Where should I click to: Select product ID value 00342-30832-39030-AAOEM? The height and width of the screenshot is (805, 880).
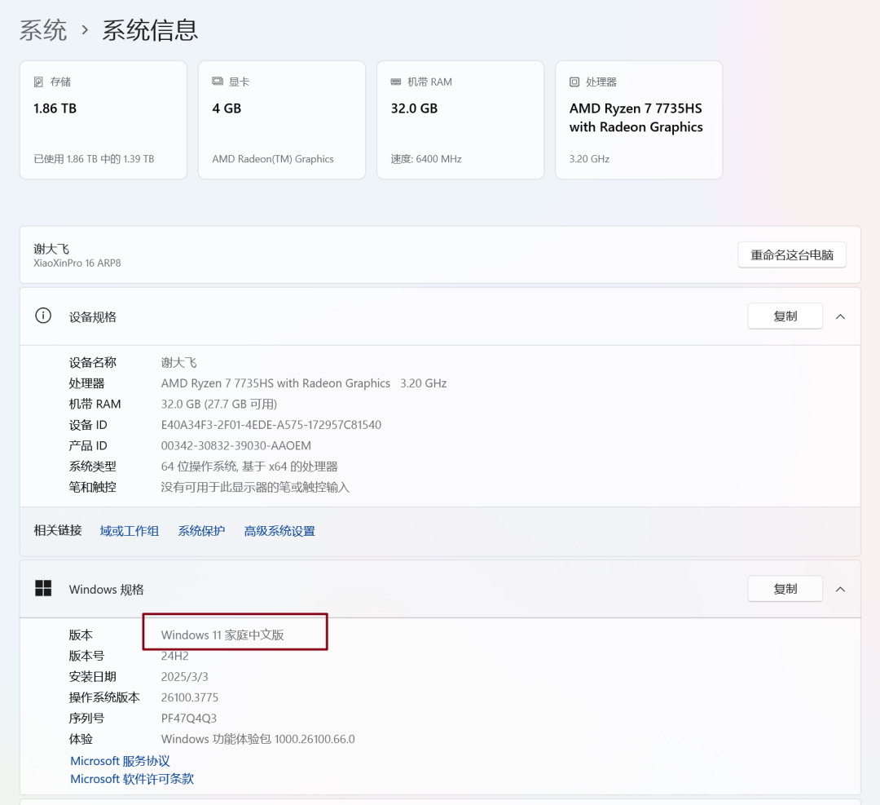click(235, 445)
